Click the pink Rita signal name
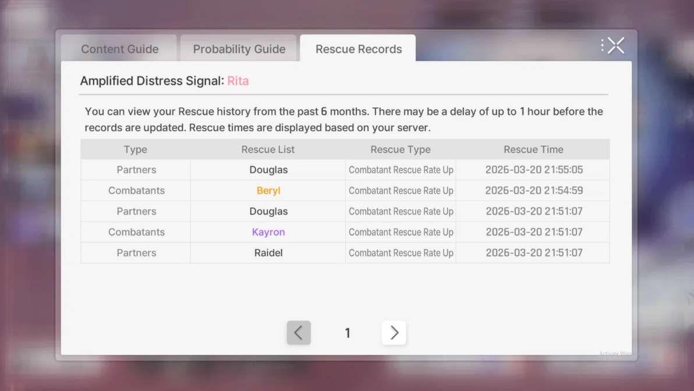 tap(238, 81)
